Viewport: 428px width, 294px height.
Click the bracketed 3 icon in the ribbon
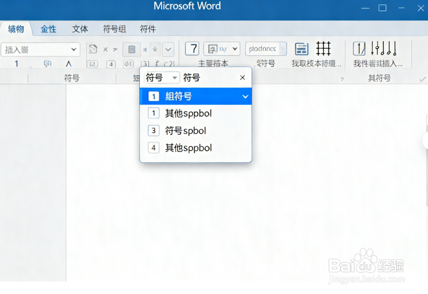point(145,64)
